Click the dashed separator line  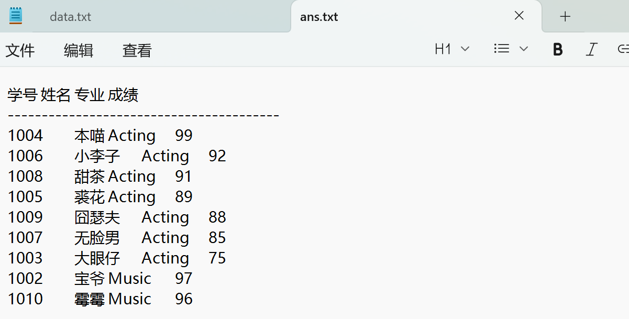(143, 115)
